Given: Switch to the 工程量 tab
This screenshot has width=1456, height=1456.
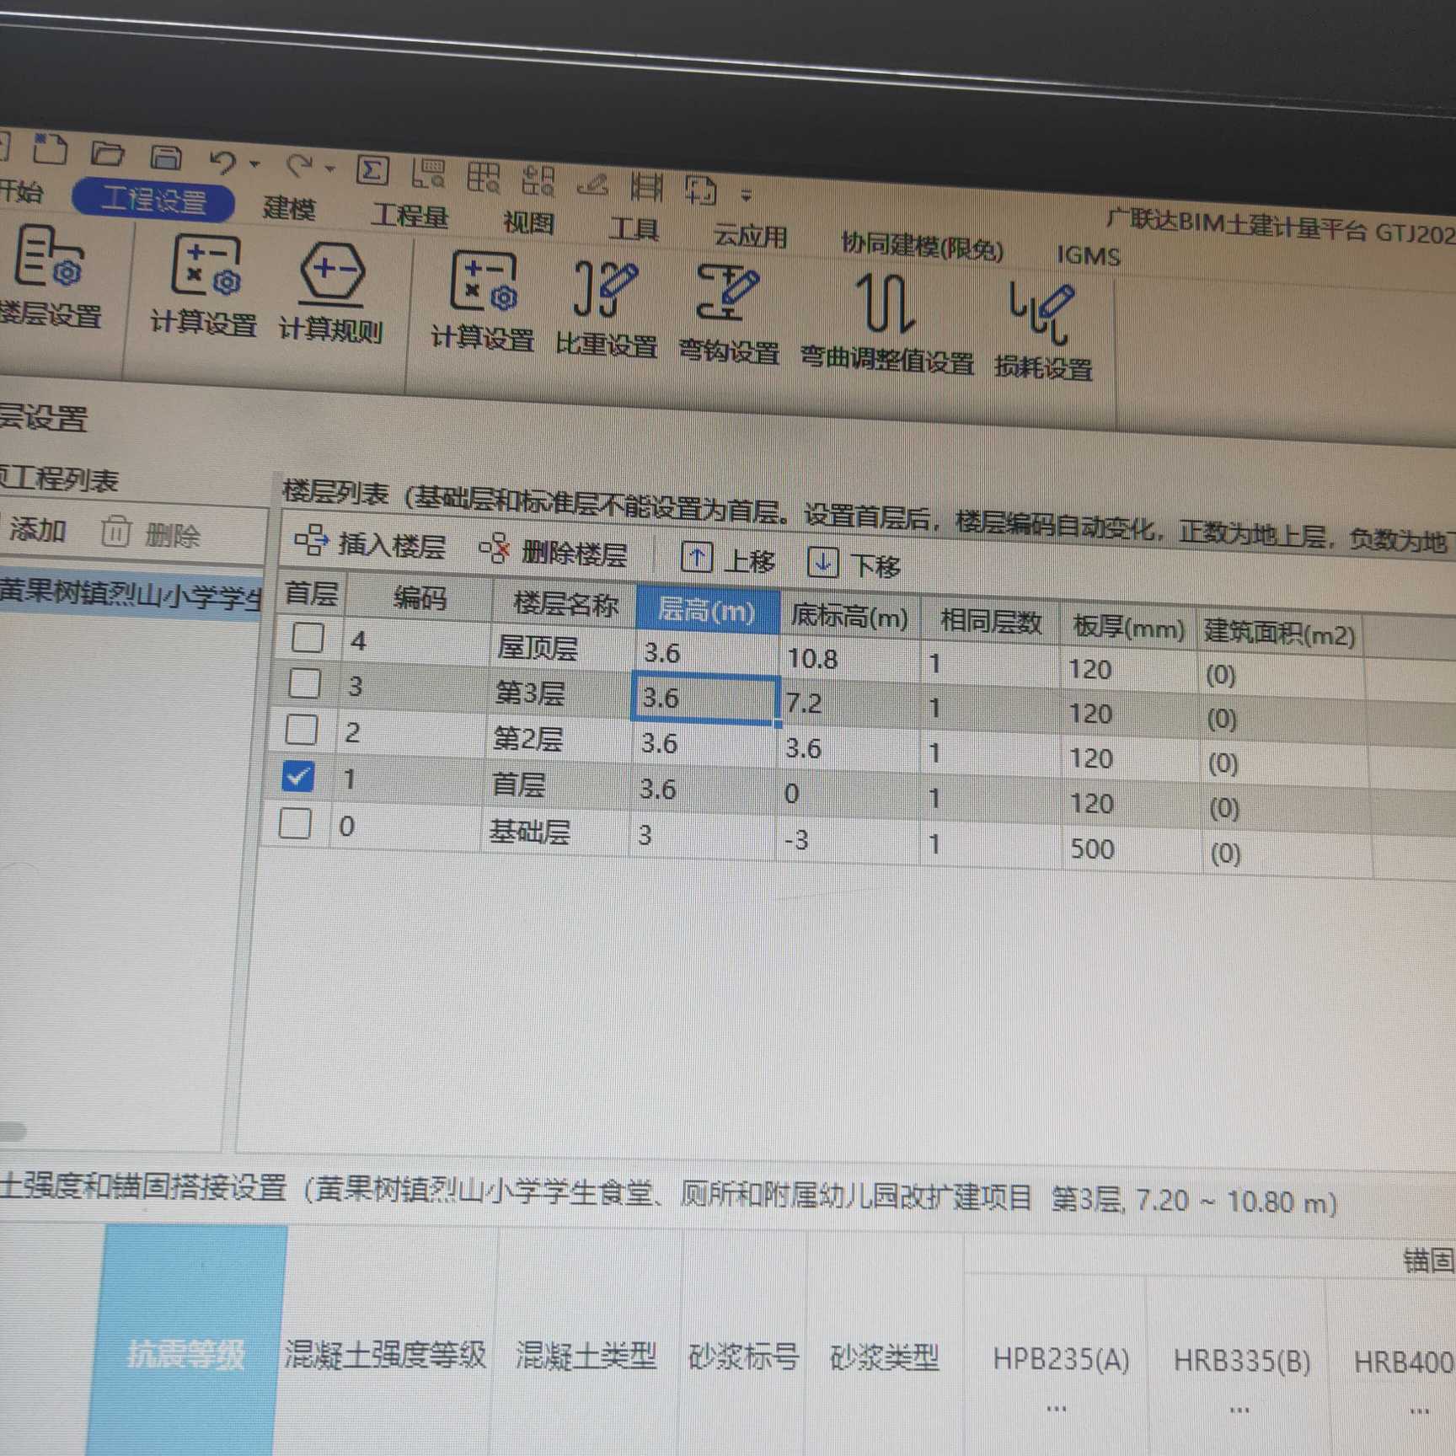Looking at the screenshot, I should coord(409,216).
